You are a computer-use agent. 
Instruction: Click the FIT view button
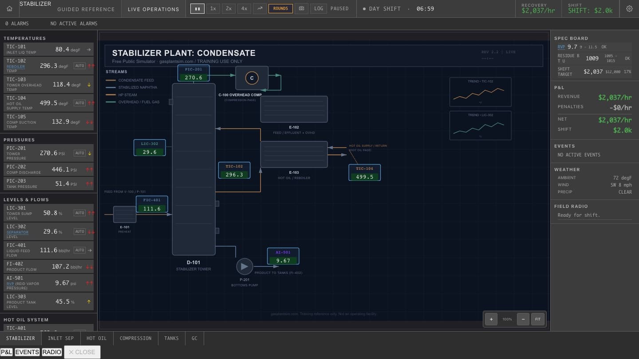538,319
